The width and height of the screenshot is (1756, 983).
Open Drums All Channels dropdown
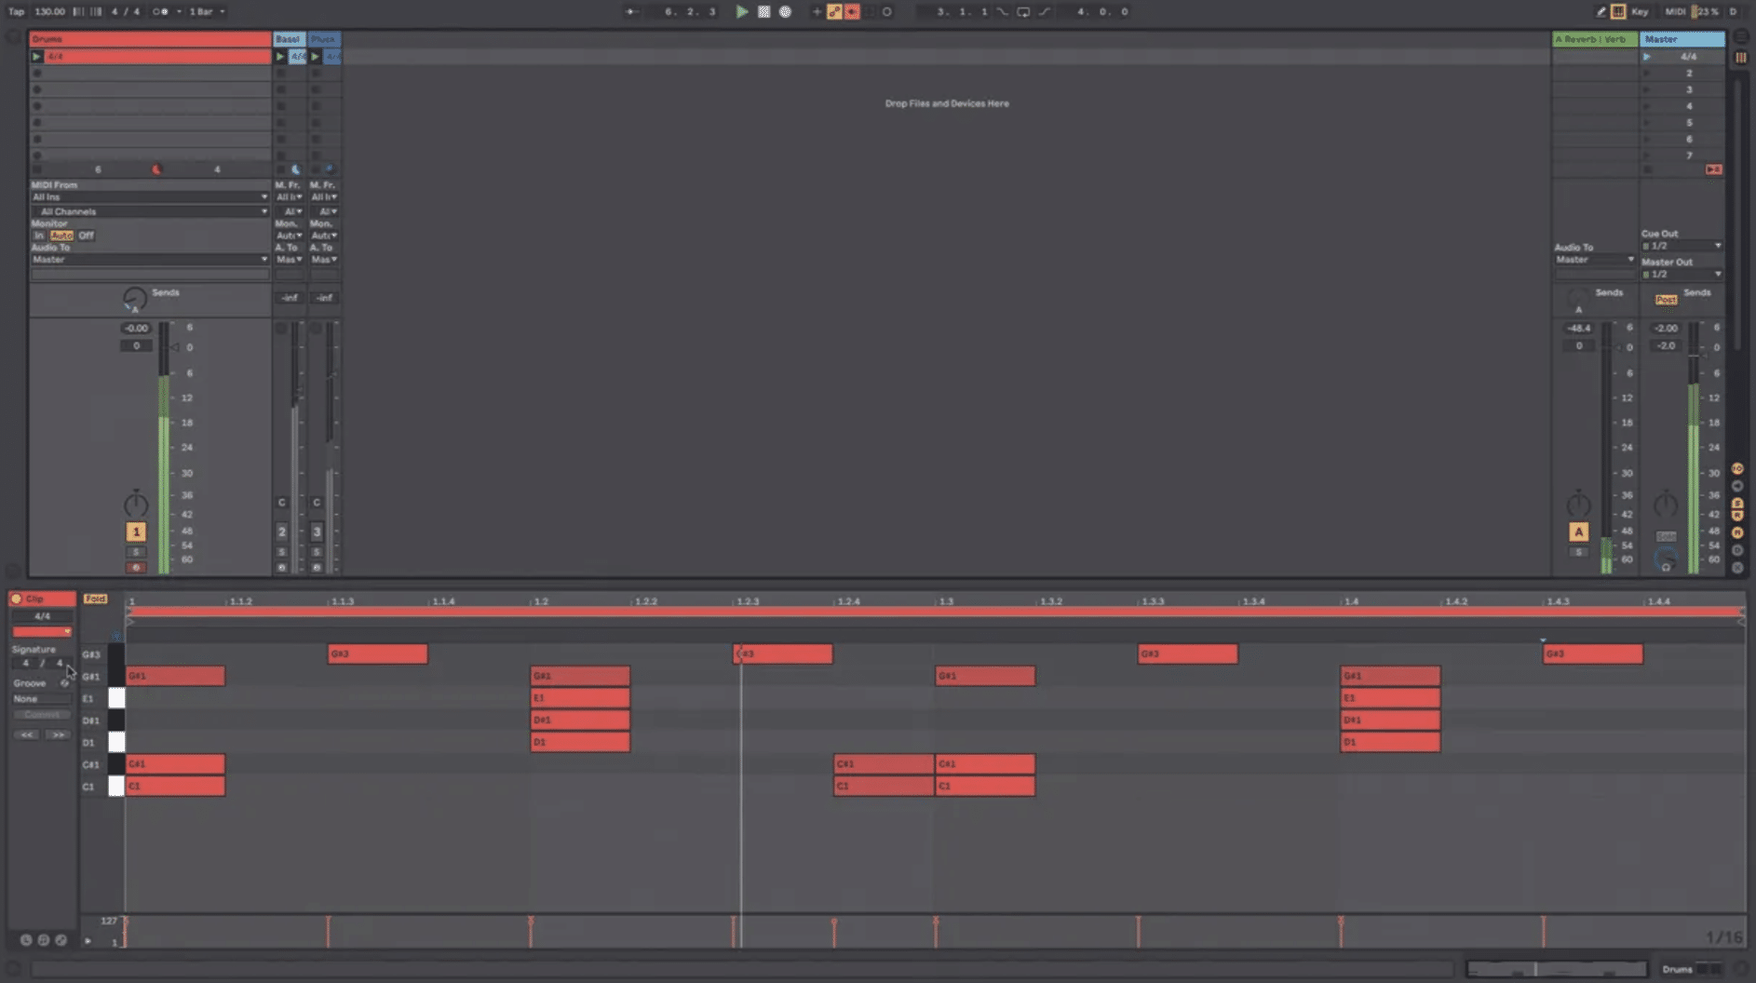[x=149, y=211]
